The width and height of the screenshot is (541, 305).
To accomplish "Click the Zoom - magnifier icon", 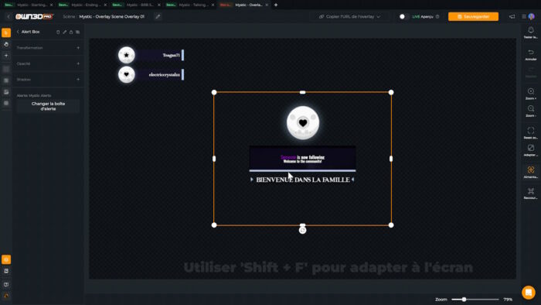I will (x=531, y=108).
